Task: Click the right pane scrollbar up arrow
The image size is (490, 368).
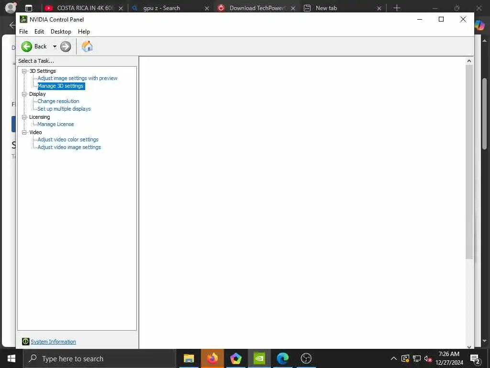Action: click(469, 61)
